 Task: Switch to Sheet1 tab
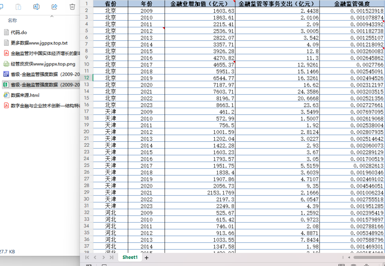[130, 257]
